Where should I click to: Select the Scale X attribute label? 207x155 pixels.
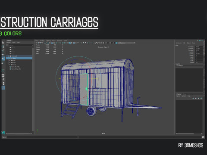point(192,57)
